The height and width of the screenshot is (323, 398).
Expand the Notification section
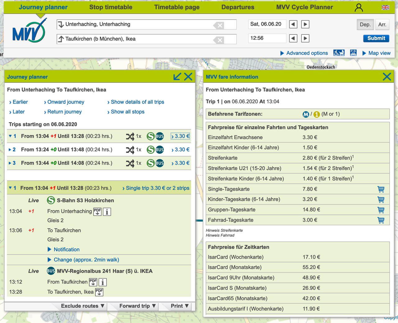click(63, 249)
